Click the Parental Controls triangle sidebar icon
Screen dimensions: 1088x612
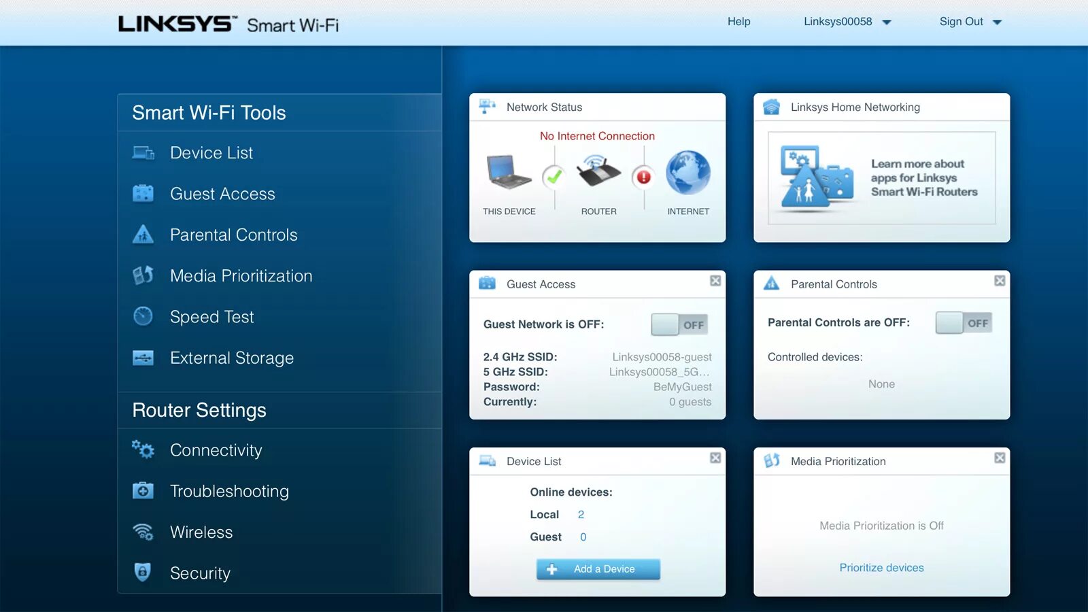click(143, 235)
